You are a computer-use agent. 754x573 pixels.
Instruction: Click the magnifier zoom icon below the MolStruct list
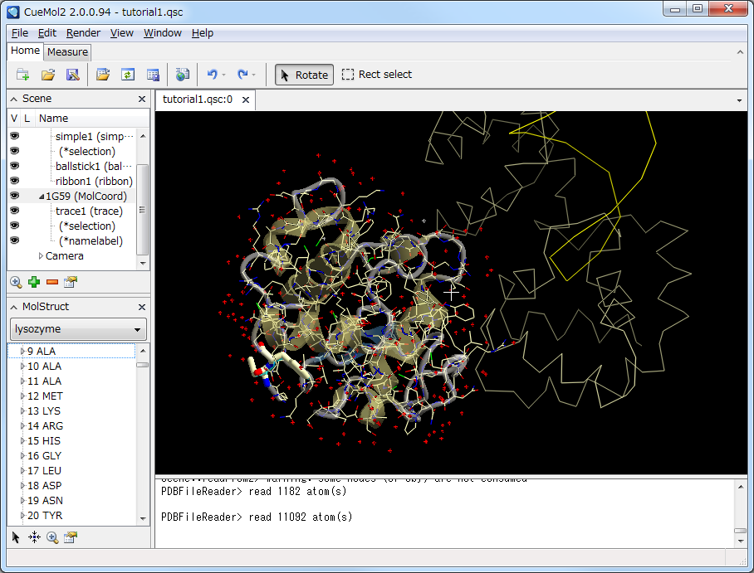[x=52, y=537]
